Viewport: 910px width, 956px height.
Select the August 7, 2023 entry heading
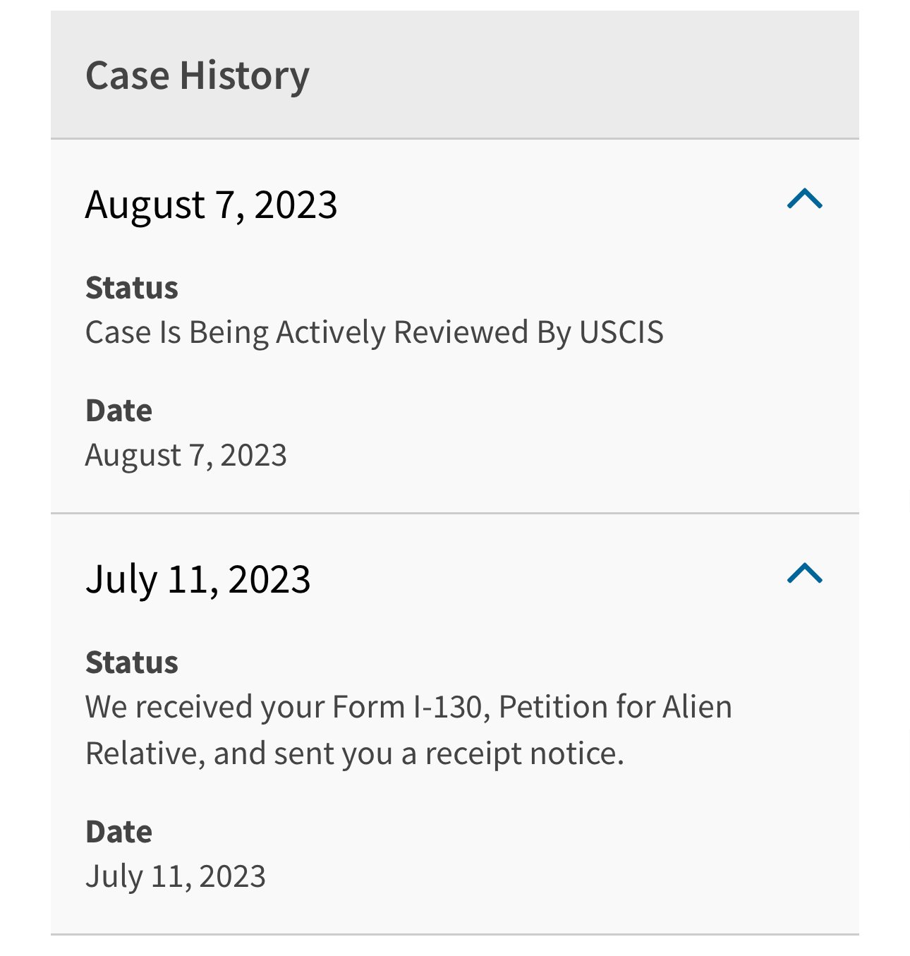point(211,205)
